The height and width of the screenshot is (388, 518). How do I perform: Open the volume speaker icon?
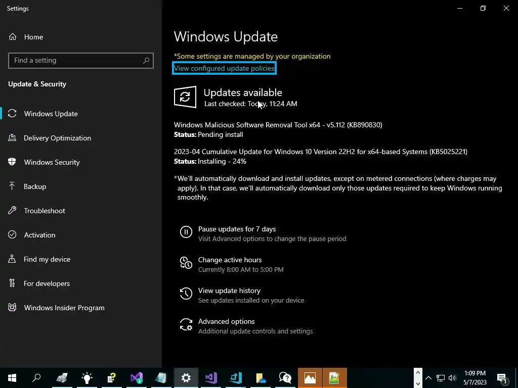452,378
